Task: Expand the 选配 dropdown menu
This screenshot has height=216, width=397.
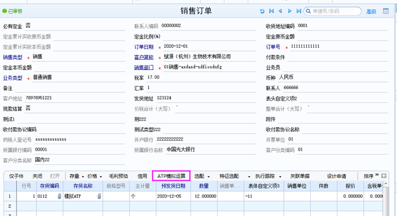Action: [209, 177]
